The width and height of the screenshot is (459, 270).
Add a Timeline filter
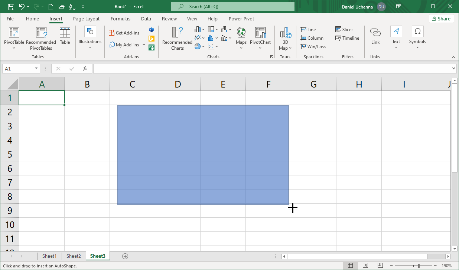[347, 38]
